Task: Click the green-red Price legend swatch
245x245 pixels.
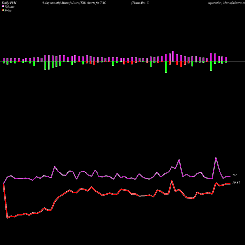Action: [x=3, y=10]
